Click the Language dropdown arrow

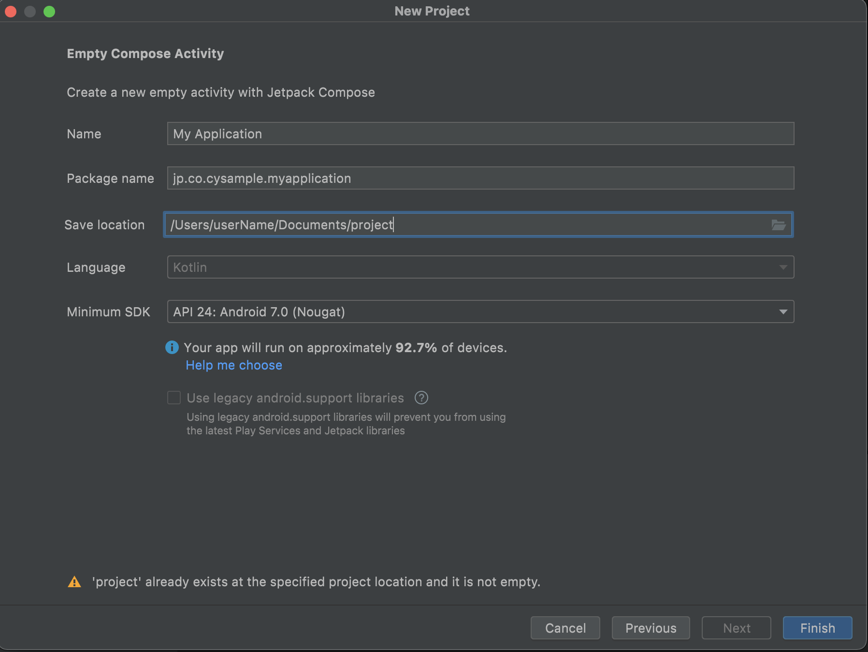tap(783, 267)
